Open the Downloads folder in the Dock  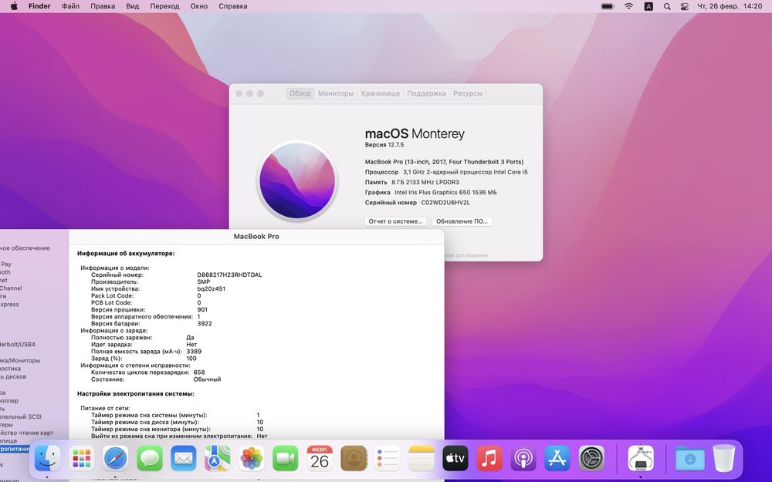point(689,458)
